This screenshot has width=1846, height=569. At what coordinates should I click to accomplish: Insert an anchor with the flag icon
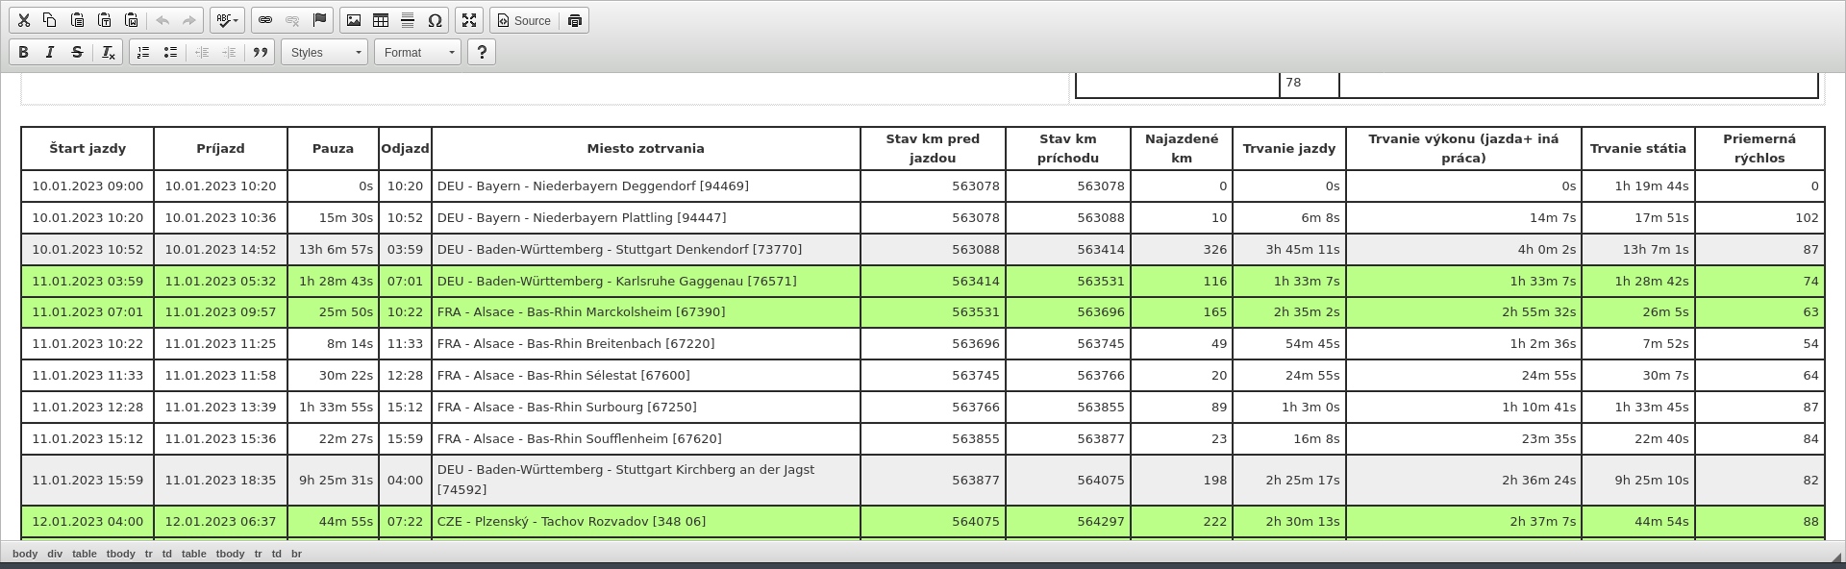click(319, 20)
